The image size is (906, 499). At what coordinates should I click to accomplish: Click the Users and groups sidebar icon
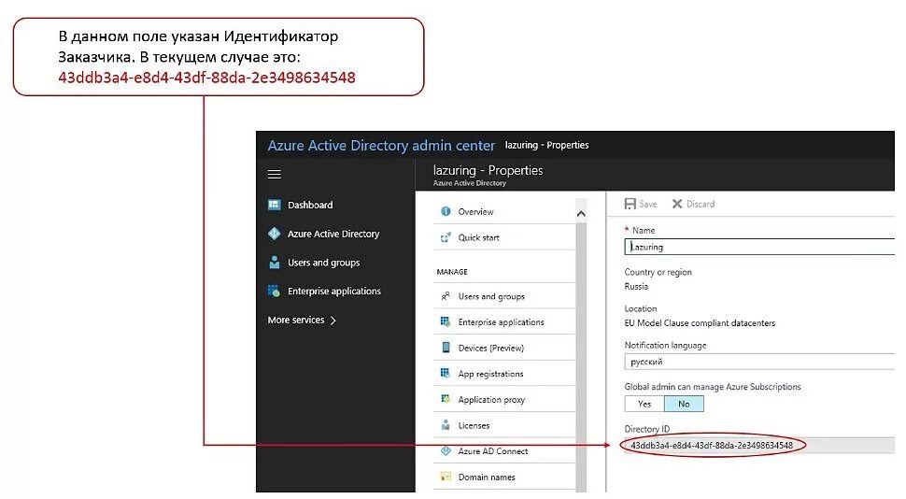point(275,263)
